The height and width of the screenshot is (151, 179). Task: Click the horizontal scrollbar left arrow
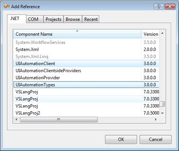point(16,119)
